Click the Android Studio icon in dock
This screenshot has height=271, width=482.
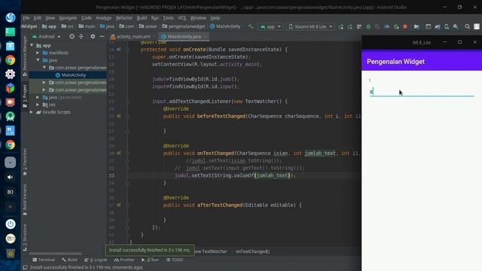[10, 117]
